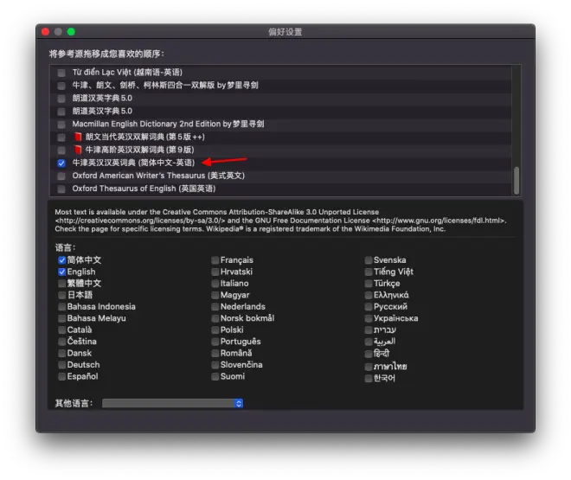Tick the Русский checkbox
The image size is (571, 480).
369,307
